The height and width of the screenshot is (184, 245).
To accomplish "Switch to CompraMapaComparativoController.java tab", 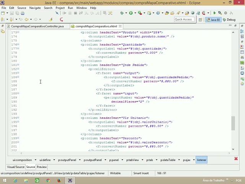I will (x=38, y=26).
